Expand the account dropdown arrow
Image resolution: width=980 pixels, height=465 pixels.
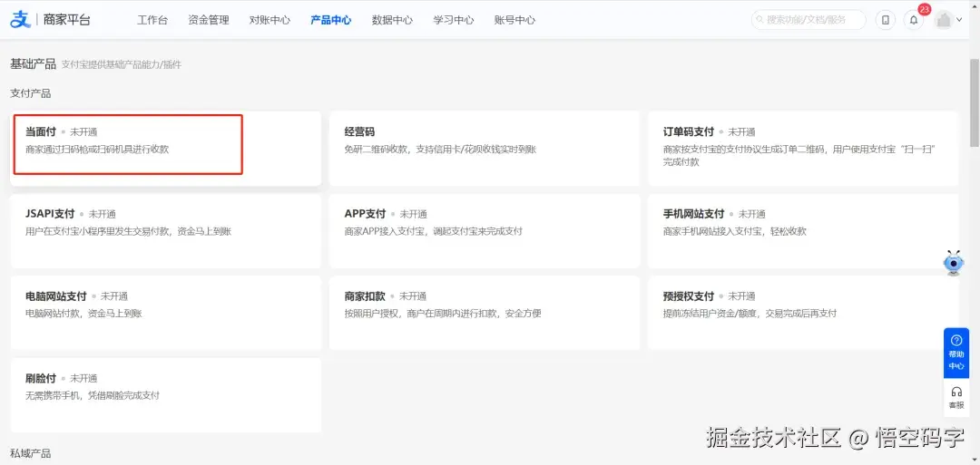pos(959,20)
